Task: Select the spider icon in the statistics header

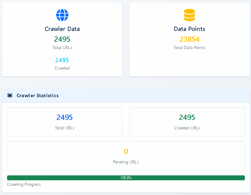Action: (10, 95)
